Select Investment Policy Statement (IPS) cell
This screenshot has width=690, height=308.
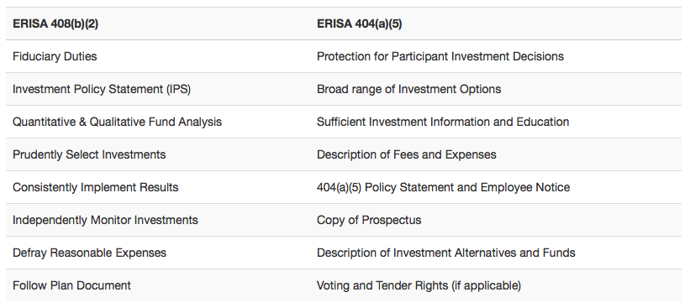(x=102, y=89)
